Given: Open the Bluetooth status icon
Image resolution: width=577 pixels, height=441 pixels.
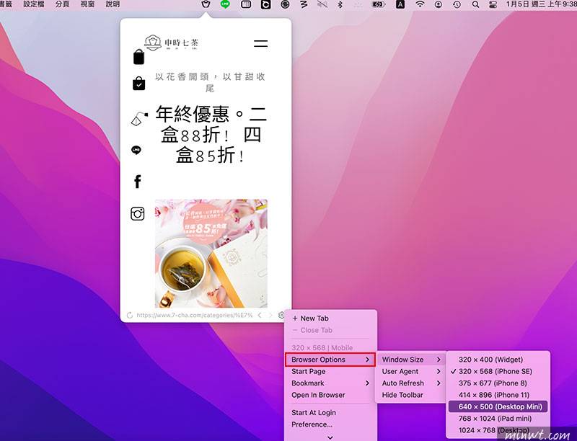Looking at the screenshot, I should click(340, 4).
